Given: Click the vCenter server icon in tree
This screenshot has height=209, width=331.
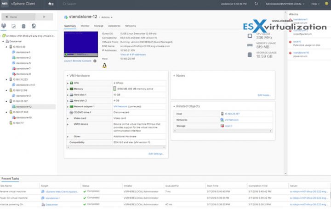Looking at the screenshot, I should point(4,36).
